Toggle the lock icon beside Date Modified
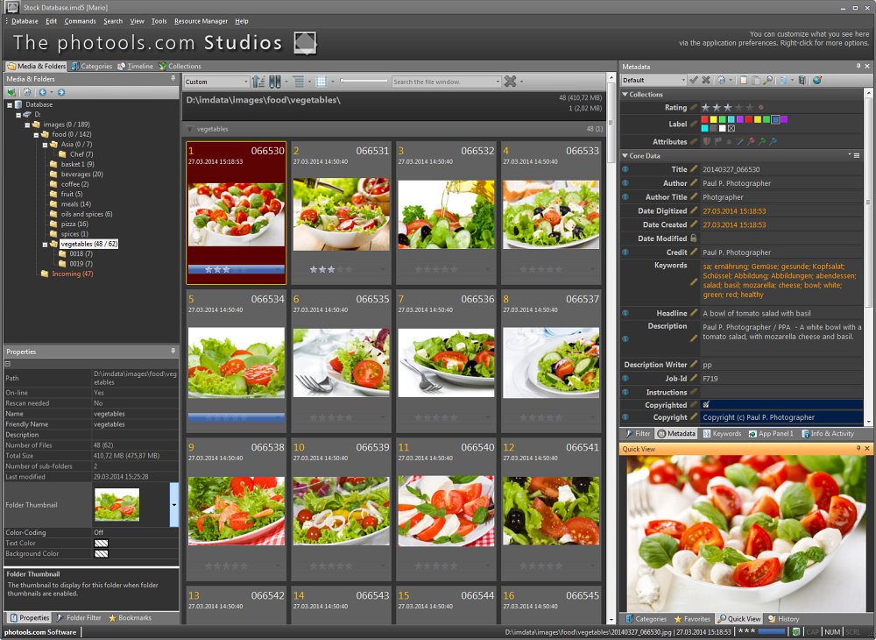 (693, 238)
